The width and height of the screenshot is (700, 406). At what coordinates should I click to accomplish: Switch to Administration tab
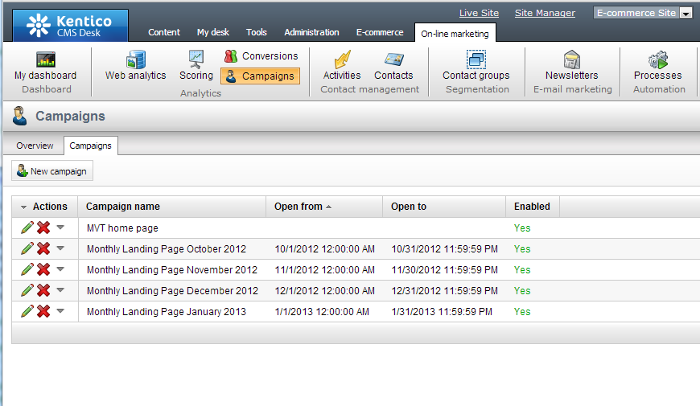pos(311,32)
